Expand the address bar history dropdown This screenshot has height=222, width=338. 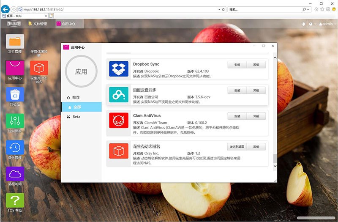click(x=219, y=9)
